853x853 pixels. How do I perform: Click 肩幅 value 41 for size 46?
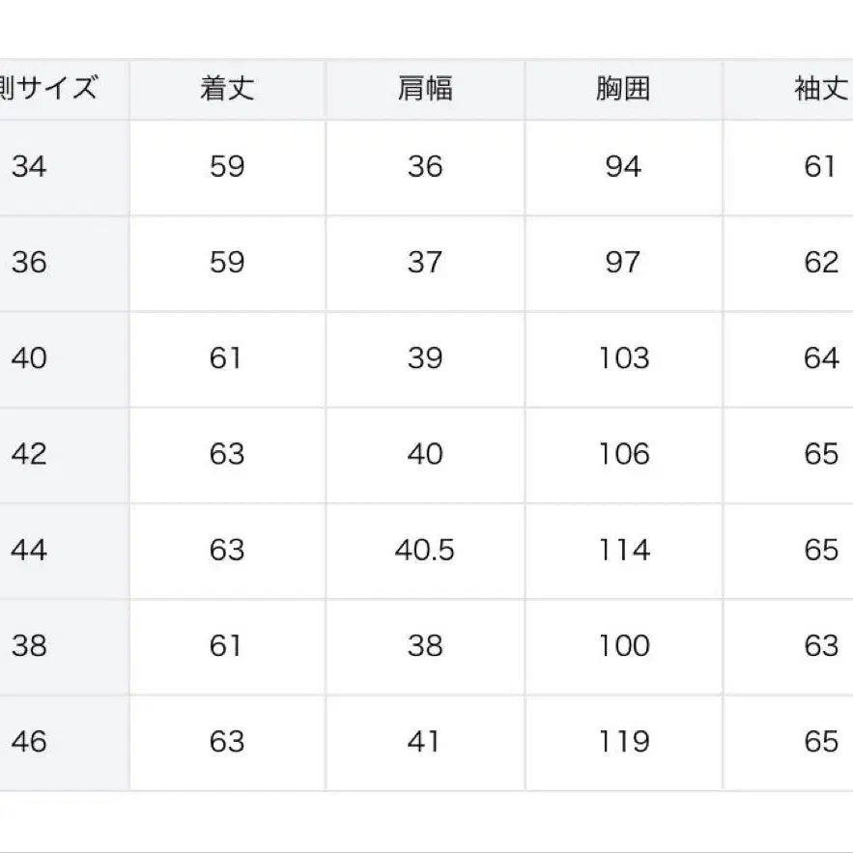click(x=425, y=742)
